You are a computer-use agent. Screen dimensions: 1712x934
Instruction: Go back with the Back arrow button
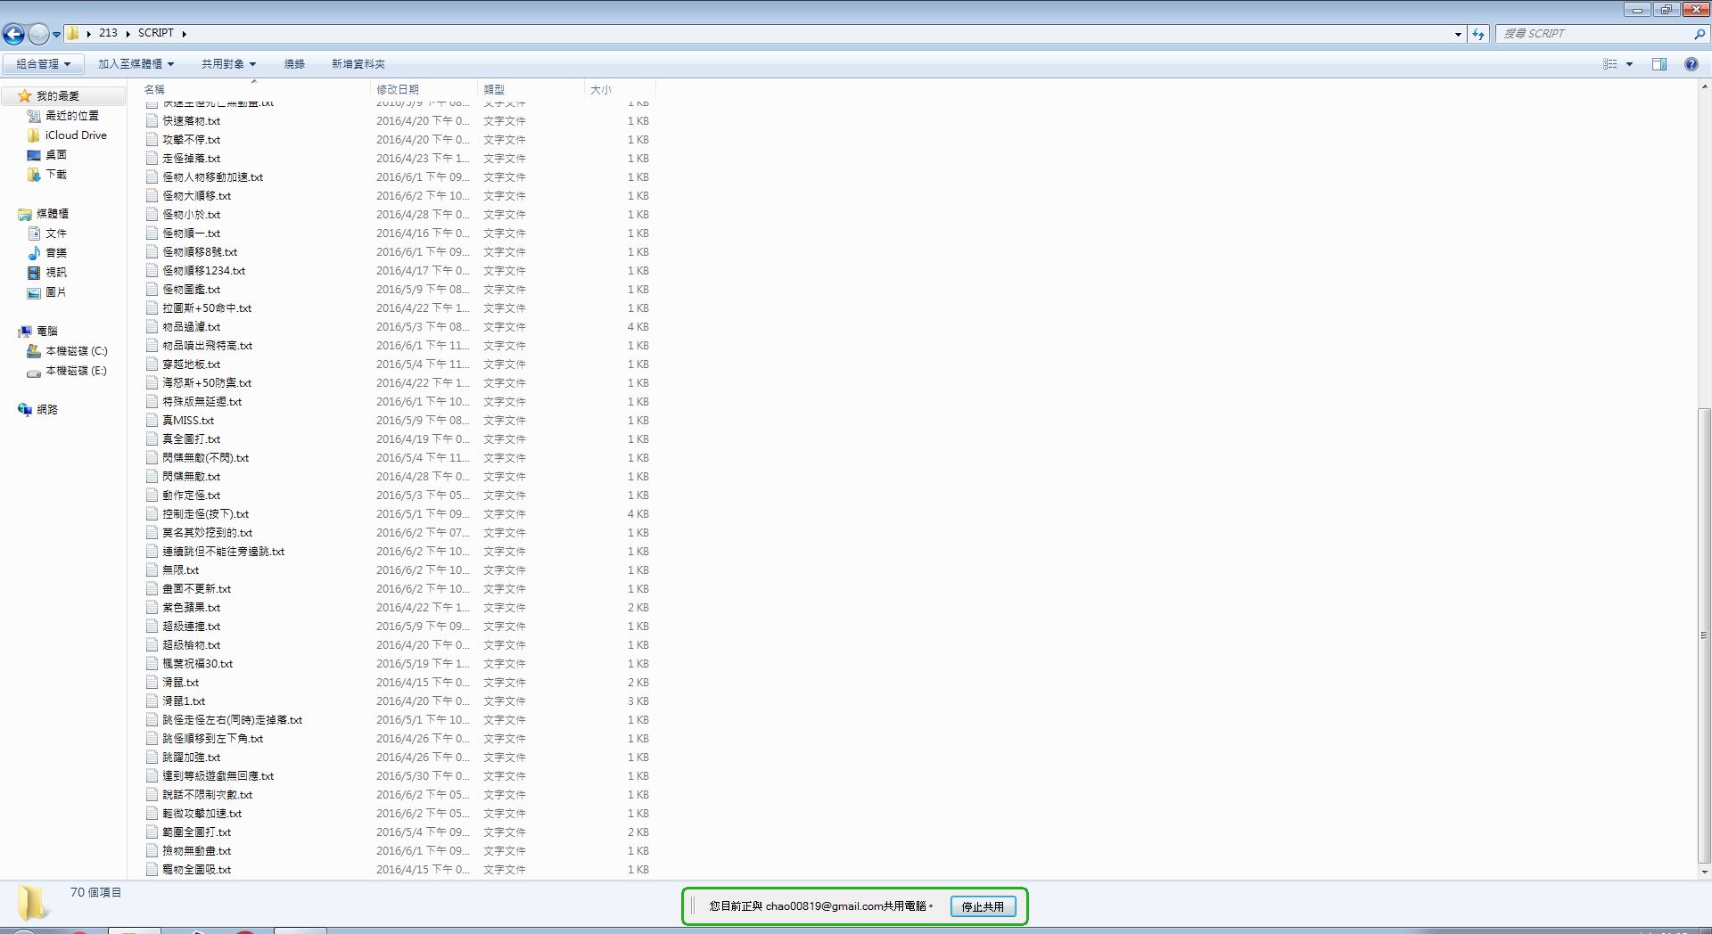tap(13, 34)
